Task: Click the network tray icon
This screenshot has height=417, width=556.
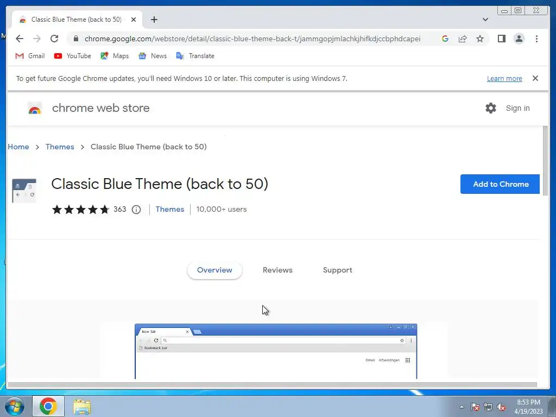Action: pyautogui.click(x=488, y=407)
